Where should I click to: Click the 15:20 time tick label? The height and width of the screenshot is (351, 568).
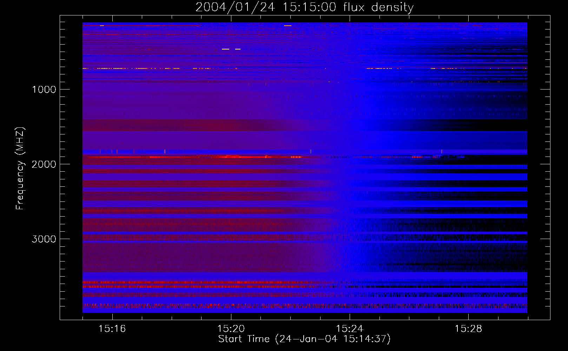tap(231, 329)
